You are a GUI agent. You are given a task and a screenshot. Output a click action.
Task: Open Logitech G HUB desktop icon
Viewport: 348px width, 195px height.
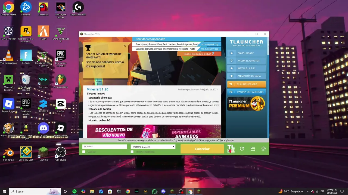78,9
